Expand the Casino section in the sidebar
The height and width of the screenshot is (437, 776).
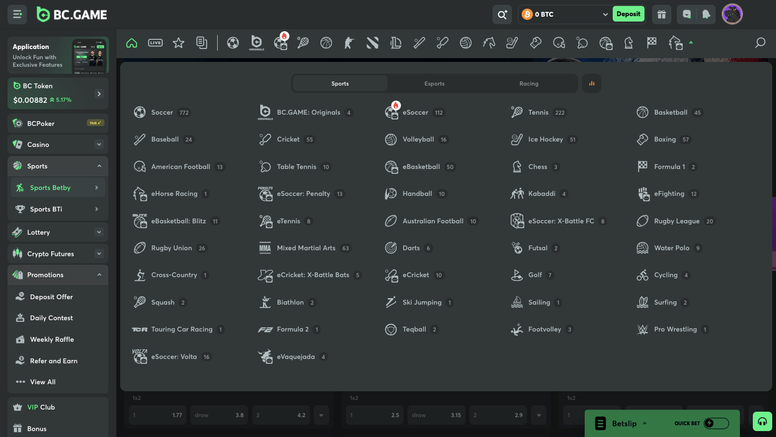point(99,145)
